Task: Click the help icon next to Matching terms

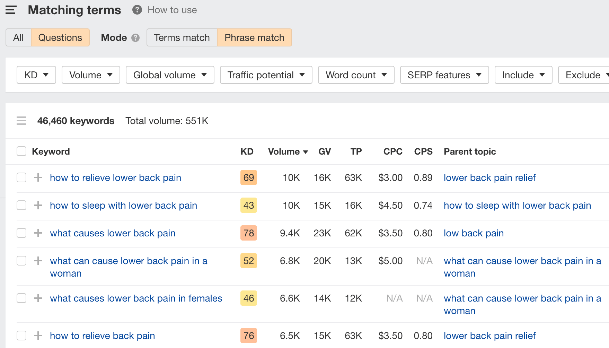Action: click(x=136, y=10)
